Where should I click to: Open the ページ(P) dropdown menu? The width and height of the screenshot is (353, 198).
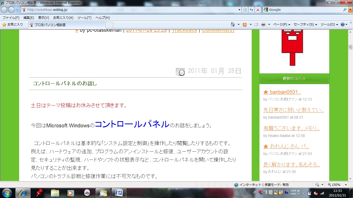(x=282, y=24)
